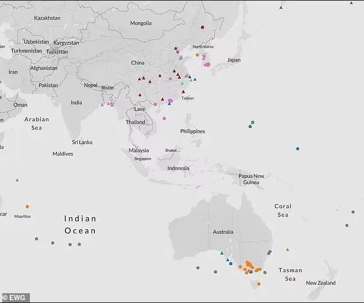Screen dimensions: 364x303
Task: Click the Arabian Sea label
Action: pos(37,124)
